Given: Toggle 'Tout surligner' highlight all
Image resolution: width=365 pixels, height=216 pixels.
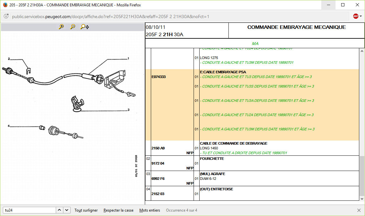Looking at the screenshot, I should pyautogui.click(x=86, y=210).
